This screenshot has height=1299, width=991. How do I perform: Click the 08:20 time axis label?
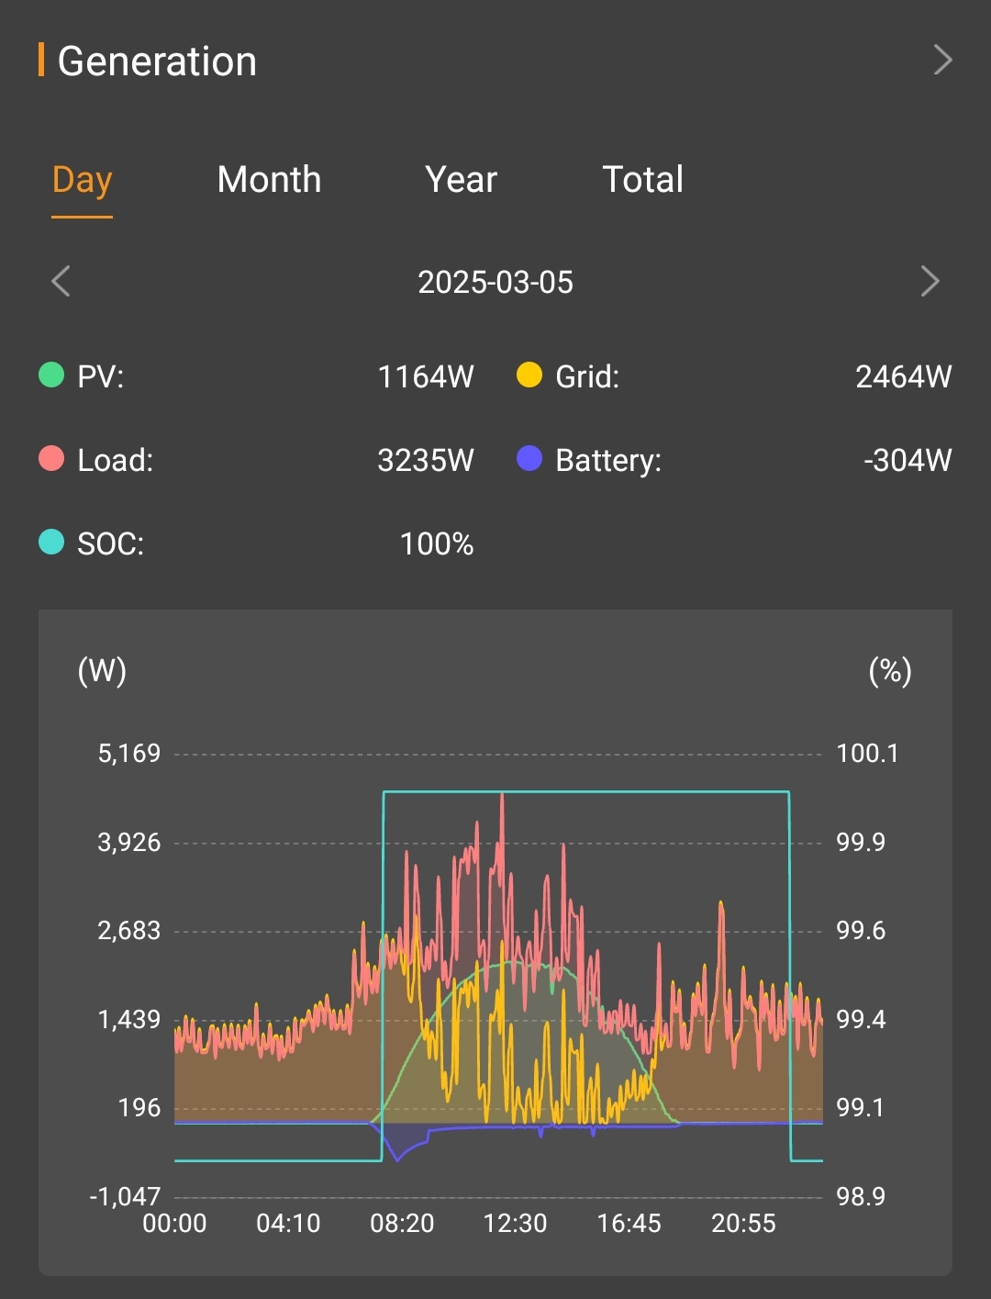(402, 1224)
